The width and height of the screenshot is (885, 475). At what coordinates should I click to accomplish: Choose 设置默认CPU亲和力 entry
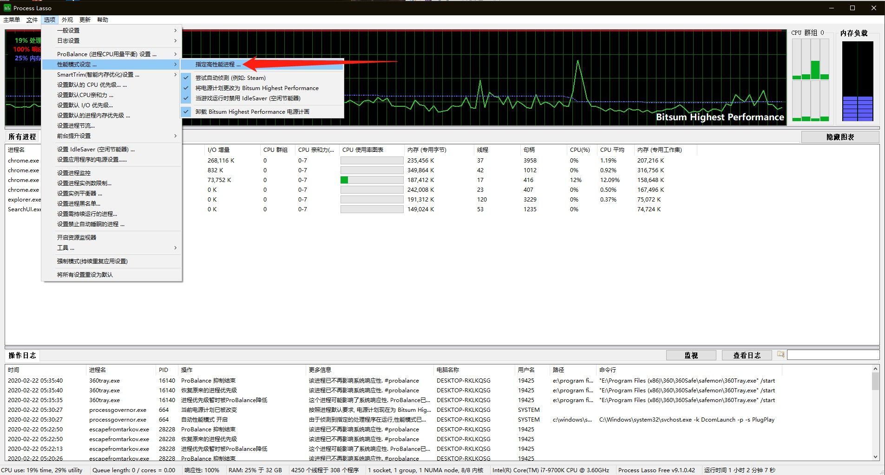coord(111,95)
